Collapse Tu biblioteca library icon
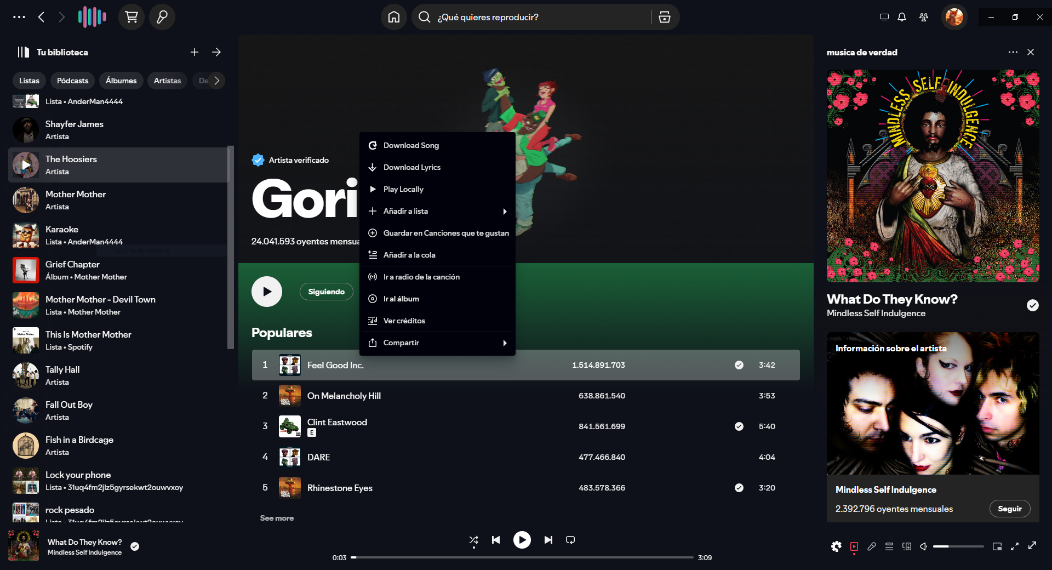The image size is (1052, 570). click(23, 52)
